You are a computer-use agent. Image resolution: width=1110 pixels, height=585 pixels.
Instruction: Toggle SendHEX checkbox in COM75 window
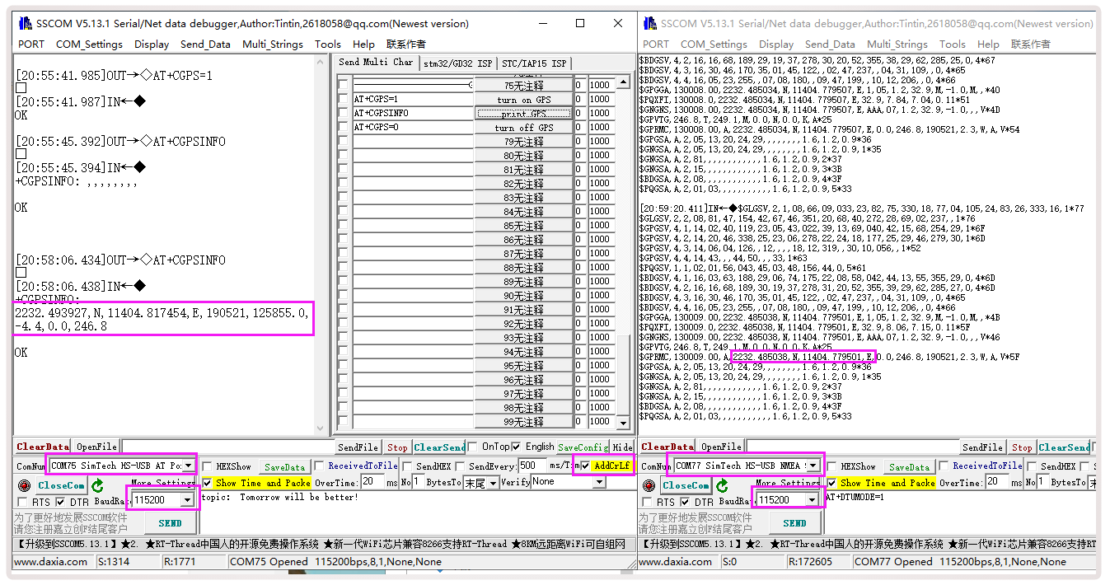tap(408, 466)
